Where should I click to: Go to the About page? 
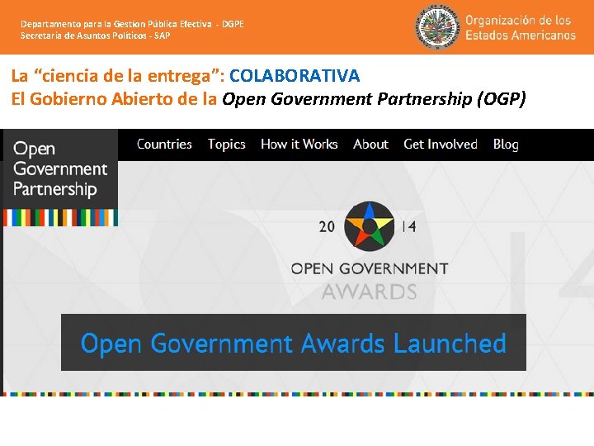coord(370,144)
